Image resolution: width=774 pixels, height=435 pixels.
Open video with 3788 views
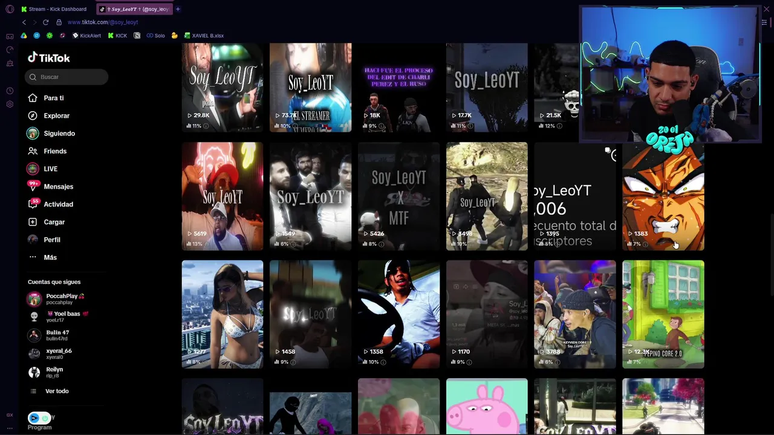pos(575,314)
